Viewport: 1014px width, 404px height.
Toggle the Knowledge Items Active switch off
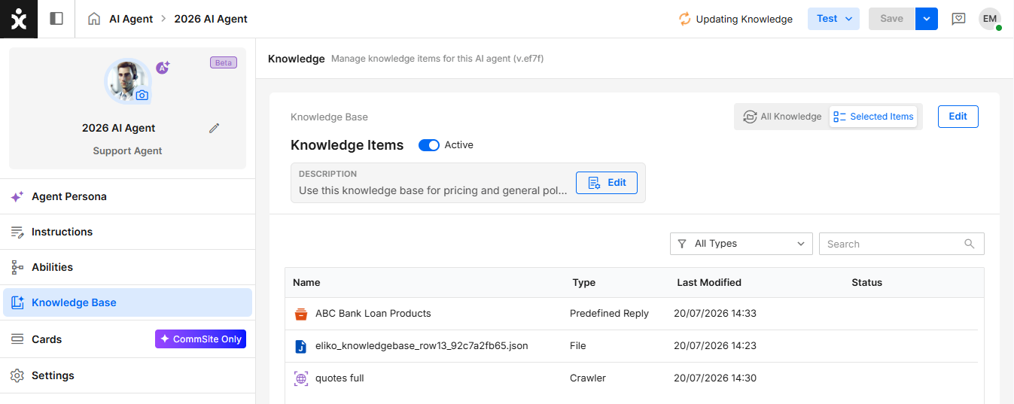coord(429,145)
